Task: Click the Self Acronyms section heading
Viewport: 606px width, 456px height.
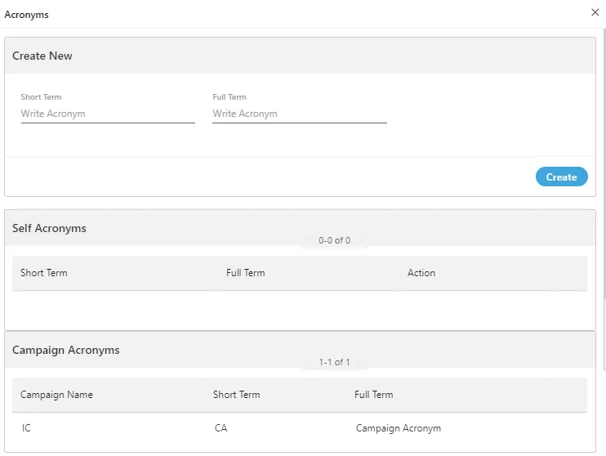Action: 49,228
